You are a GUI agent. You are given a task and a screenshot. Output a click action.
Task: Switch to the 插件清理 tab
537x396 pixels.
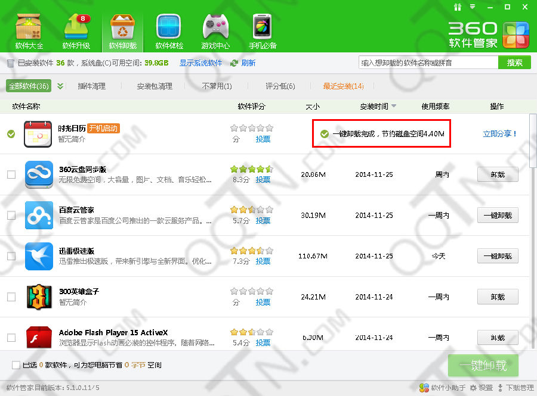91,86
